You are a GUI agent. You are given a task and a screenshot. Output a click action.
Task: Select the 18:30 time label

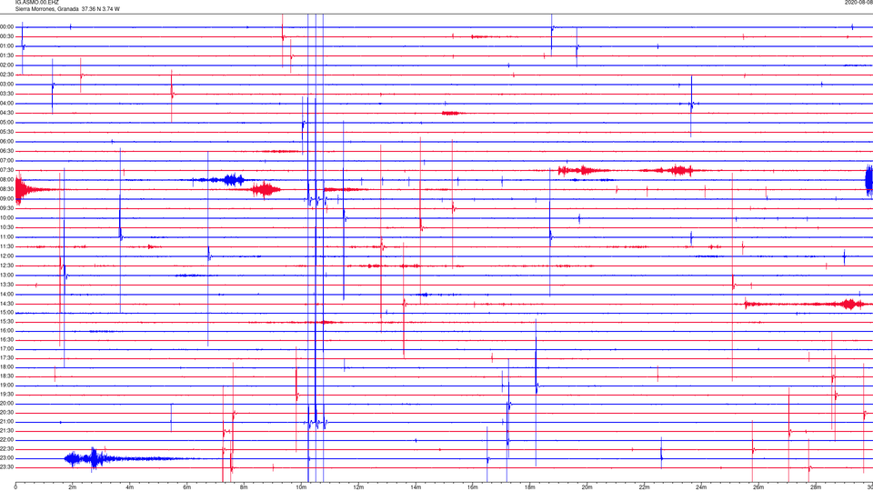pyautogui.click(x=6, y=376)
